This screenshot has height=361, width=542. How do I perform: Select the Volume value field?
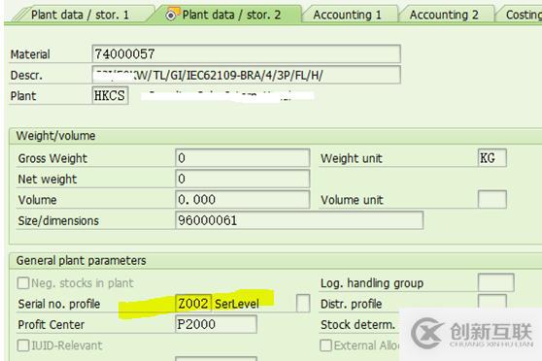(x=242, y=199)
